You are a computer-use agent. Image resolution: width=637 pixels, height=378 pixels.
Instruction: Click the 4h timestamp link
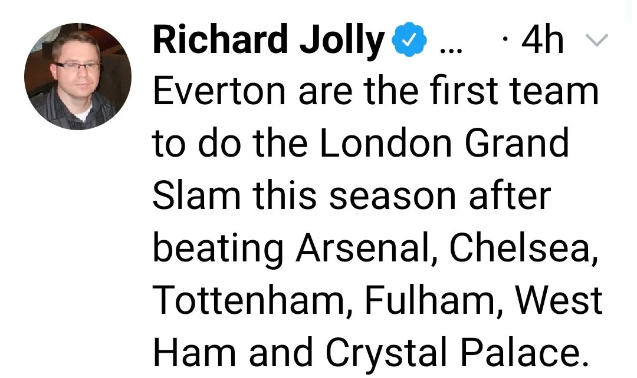click(x=539, y=41)
